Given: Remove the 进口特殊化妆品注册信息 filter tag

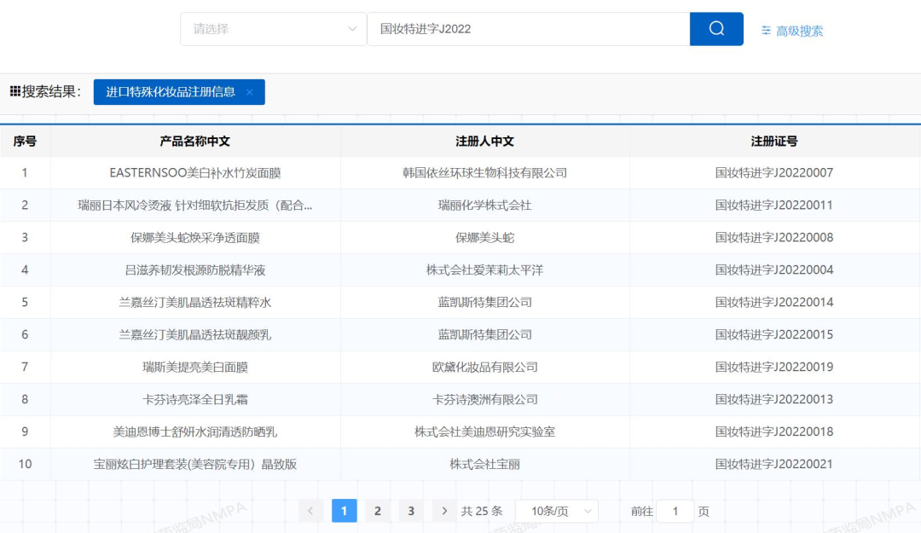Looking at the screenshot, I should 250,92.
